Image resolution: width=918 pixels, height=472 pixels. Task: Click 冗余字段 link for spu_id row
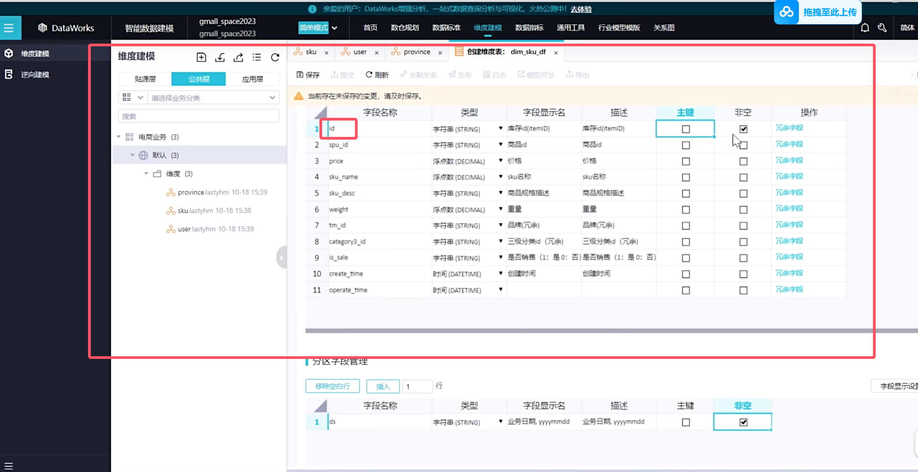[789, 144]
